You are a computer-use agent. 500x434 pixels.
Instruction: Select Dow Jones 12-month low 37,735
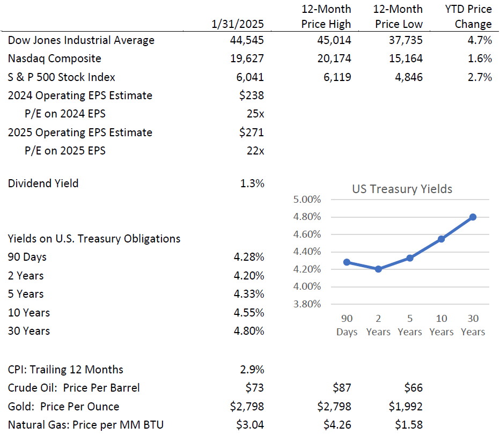406,40
